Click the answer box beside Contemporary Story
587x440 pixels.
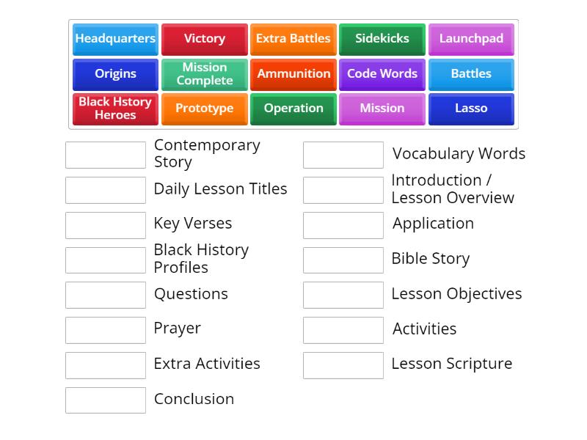click(106, 154)
